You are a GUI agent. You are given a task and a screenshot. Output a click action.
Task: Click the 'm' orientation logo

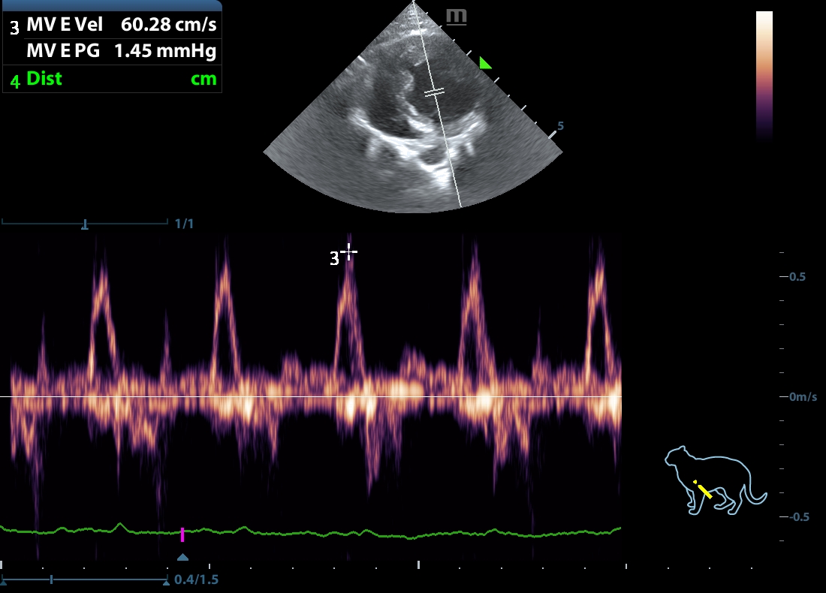(456, 16)
